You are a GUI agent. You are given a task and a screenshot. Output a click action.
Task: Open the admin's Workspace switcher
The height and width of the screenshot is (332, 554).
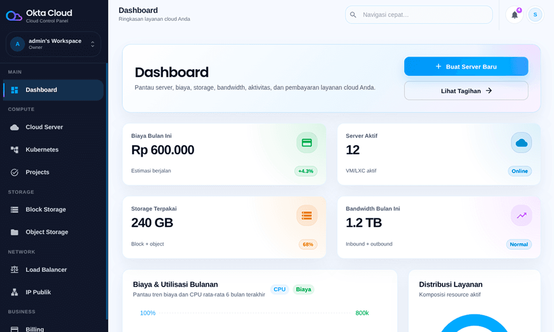point(53,44)
